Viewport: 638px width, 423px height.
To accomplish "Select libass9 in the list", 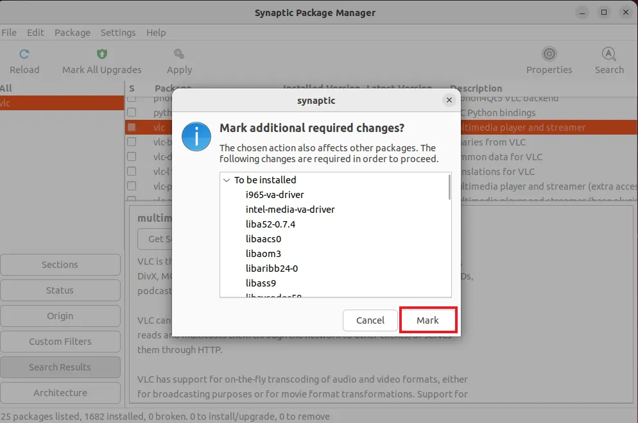I will 261,283.
